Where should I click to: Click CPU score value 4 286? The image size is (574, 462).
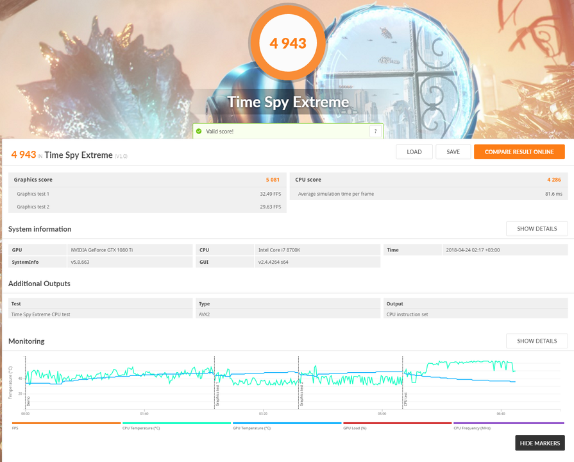[554, 180]
